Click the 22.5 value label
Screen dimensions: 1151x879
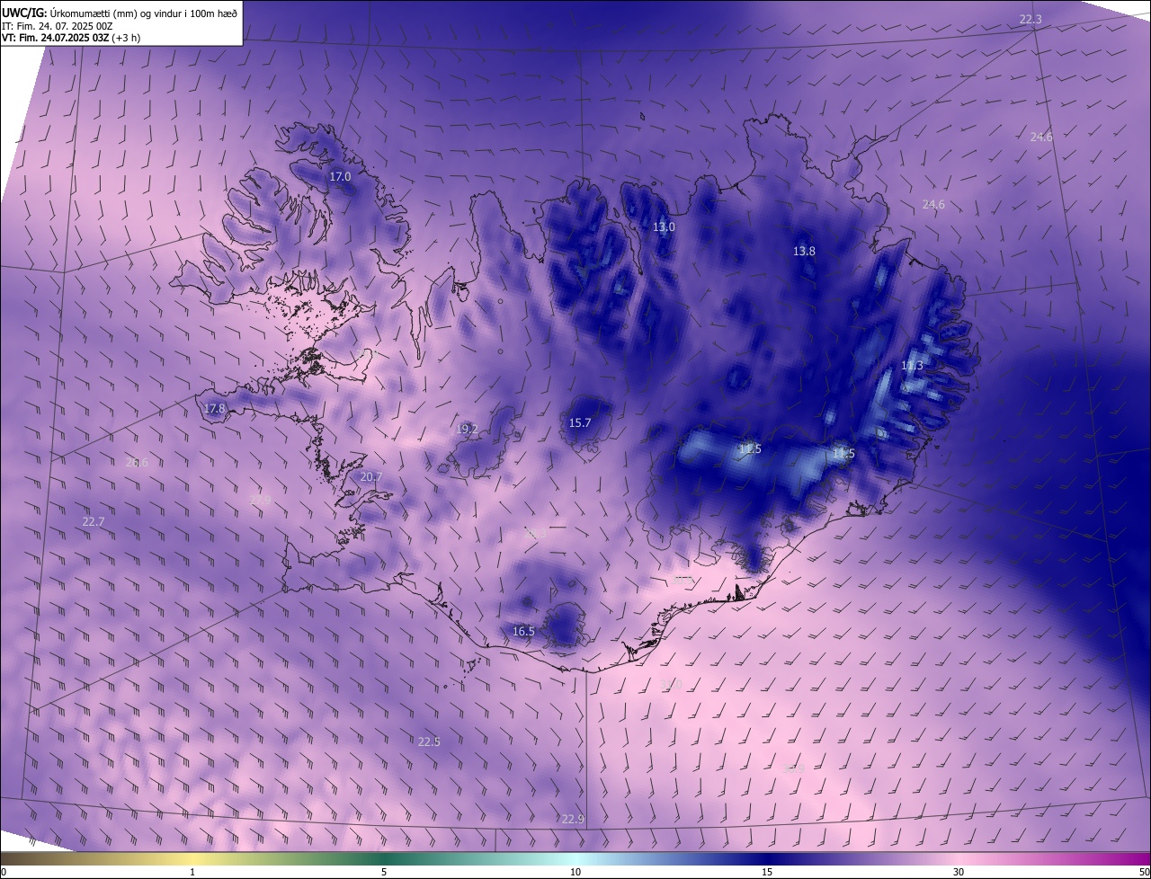[429, 742]
